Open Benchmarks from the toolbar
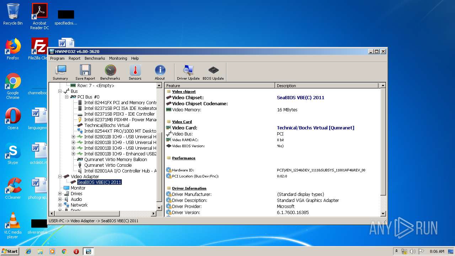This screenshot has height=256, width=455. click(110, 73)
